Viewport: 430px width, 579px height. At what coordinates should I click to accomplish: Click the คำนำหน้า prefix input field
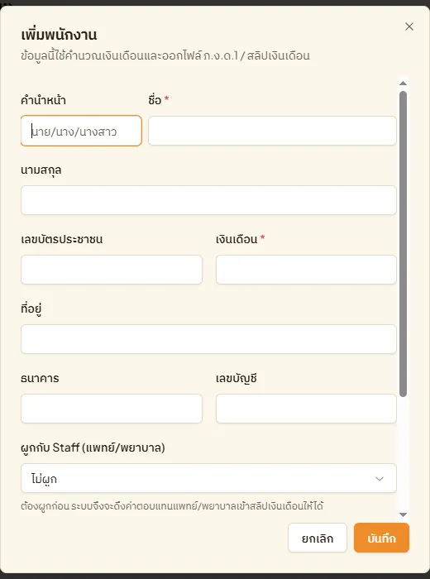81,131
